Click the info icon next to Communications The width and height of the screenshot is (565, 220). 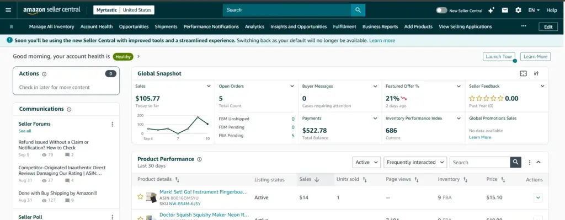point(69,110)
